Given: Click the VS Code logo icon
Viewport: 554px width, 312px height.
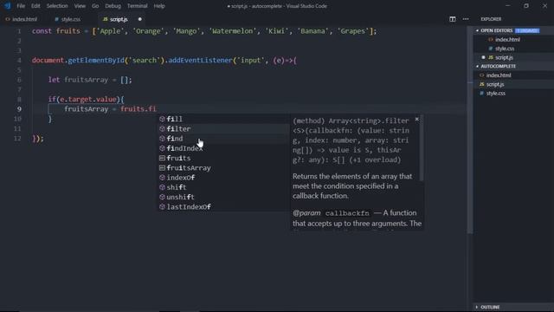Looking at the screenshot, I should (x=7, y=6).
